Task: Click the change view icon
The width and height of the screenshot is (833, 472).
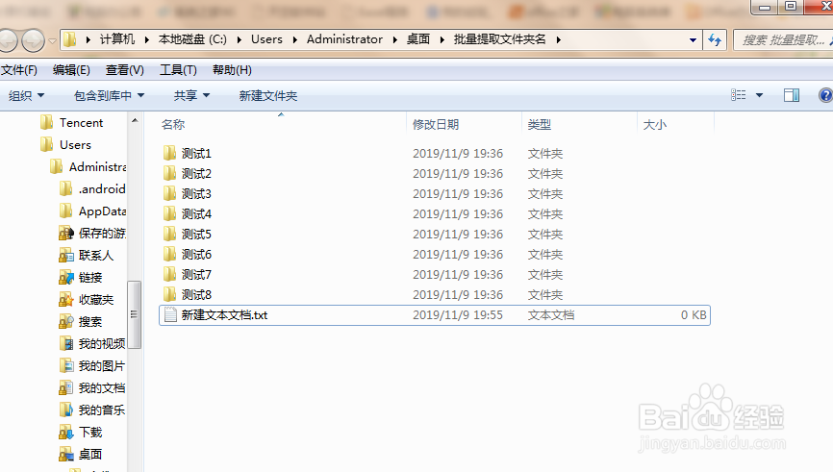Action: point(738,95)
